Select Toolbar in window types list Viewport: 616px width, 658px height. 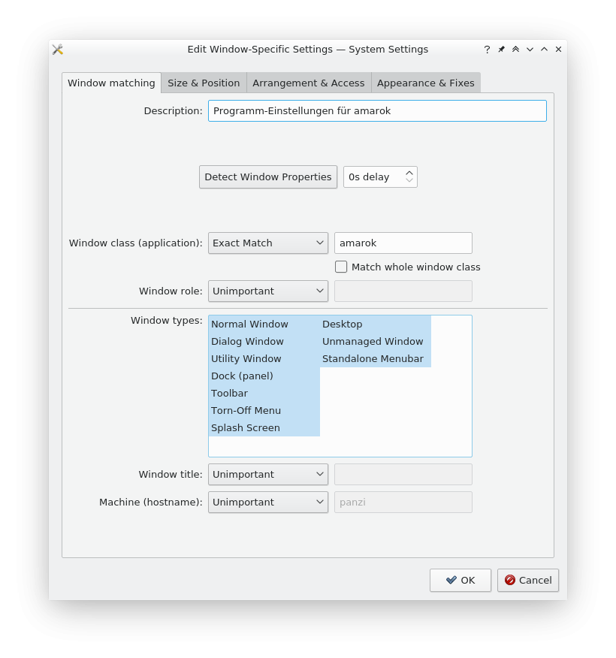tap(264, 393)
